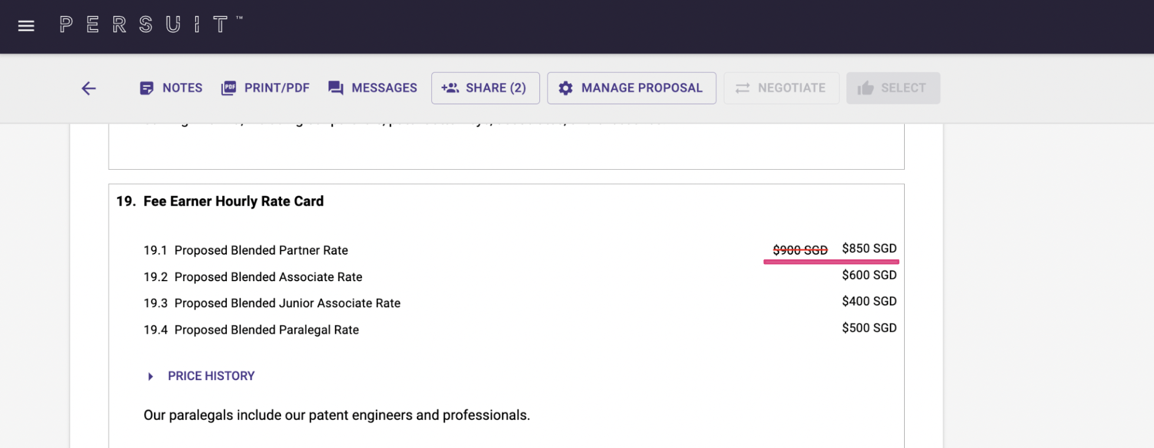Go back using the left arrow
The width and height of the screenshot is (1154, 448).
point(88,88)
